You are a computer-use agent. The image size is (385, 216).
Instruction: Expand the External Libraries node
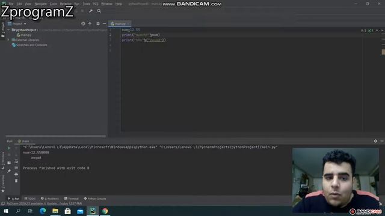[x=8, y=40]
